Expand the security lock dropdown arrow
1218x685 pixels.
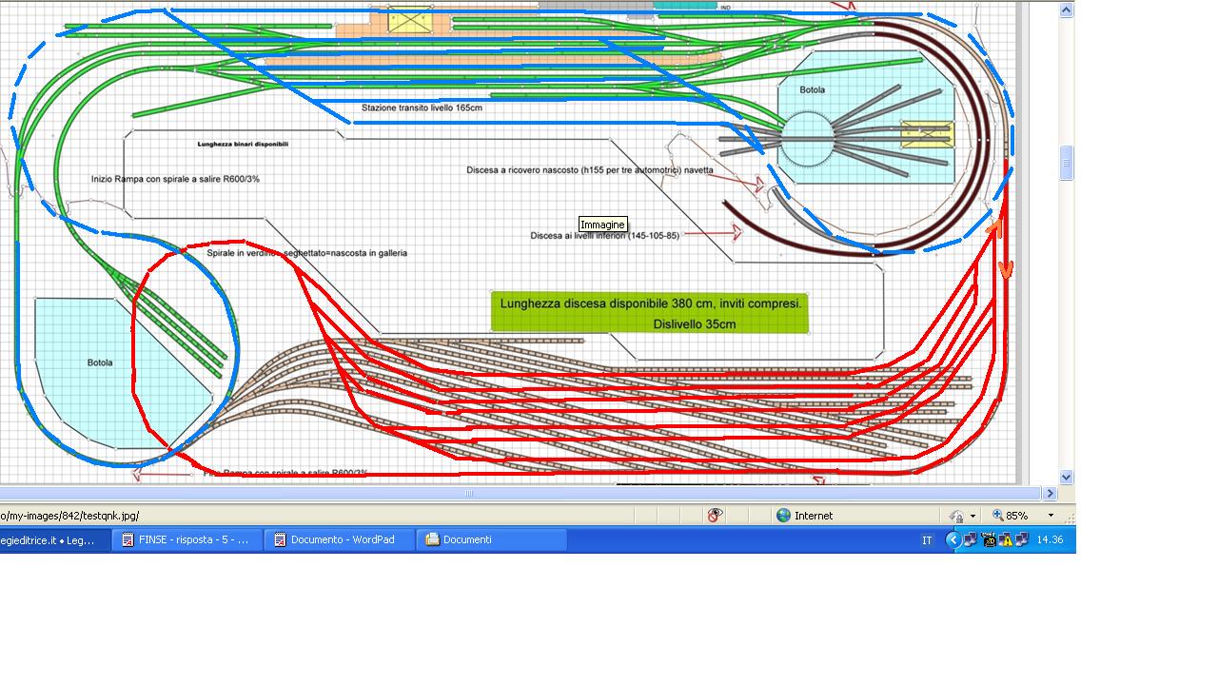[x=972, y=516]
